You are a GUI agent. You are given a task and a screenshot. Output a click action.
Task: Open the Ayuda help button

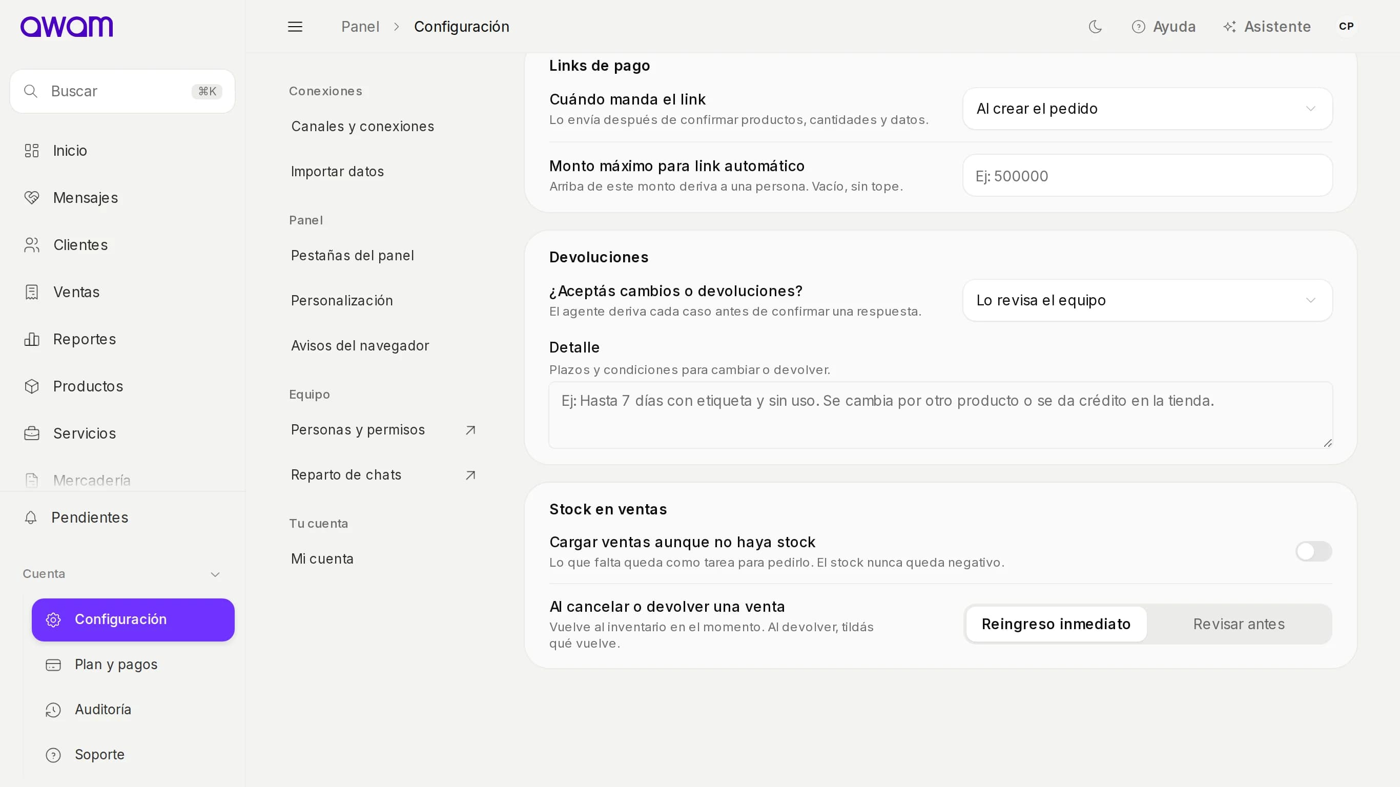click(1163, 27)
